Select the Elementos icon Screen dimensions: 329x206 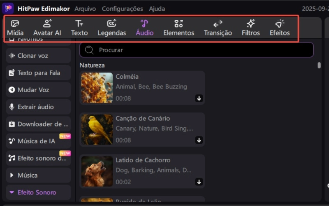click(178, 28)
